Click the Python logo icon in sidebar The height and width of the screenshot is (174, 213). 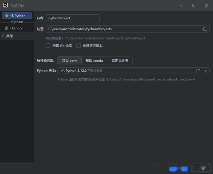[6, 16]
